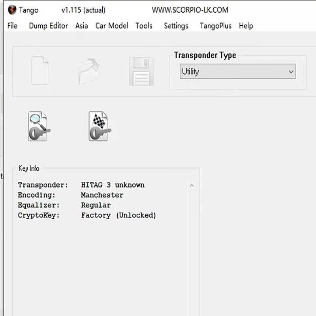The width and height of the screenshot is (316, 316).
Task: Open the TangoPlus menu
Action: pyautogui.click(x=215, y=26)
